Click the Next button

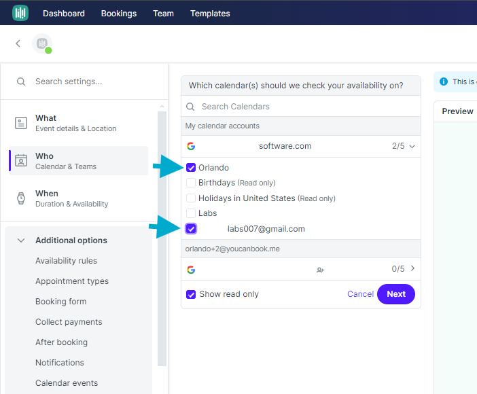click(396, 294)
